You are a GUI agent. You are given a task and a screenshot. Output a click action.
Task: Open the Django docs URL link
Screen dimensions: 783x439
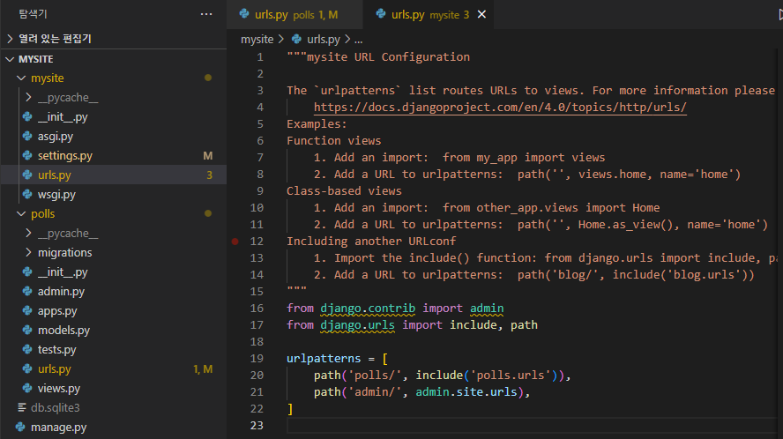[500, 107]
